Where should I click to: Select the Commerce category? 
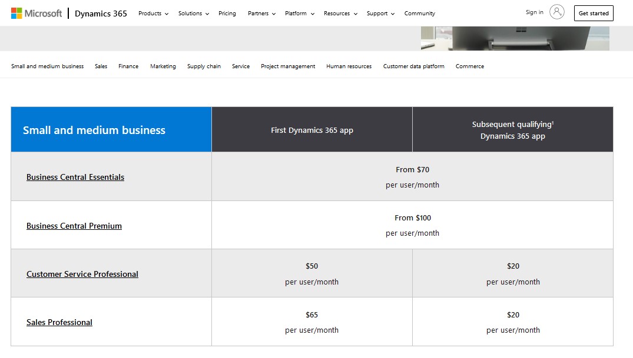[x=469, y=66]
